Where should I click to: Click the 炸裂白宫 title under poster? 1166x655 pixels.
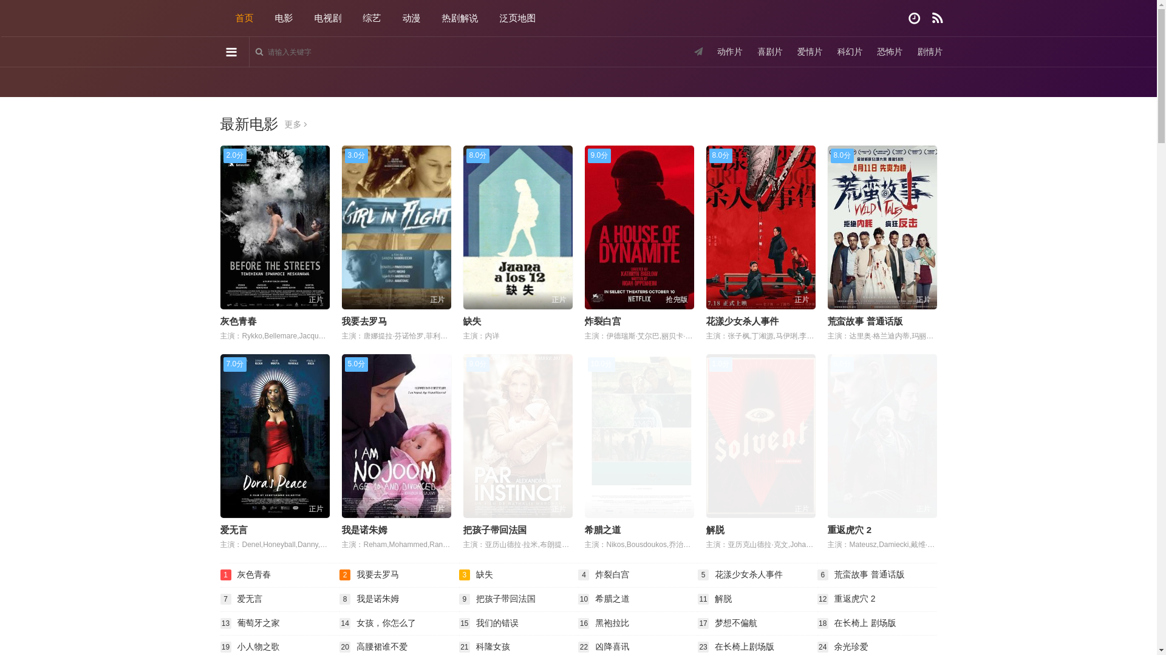pyautogui.click(x=602, y=321)
